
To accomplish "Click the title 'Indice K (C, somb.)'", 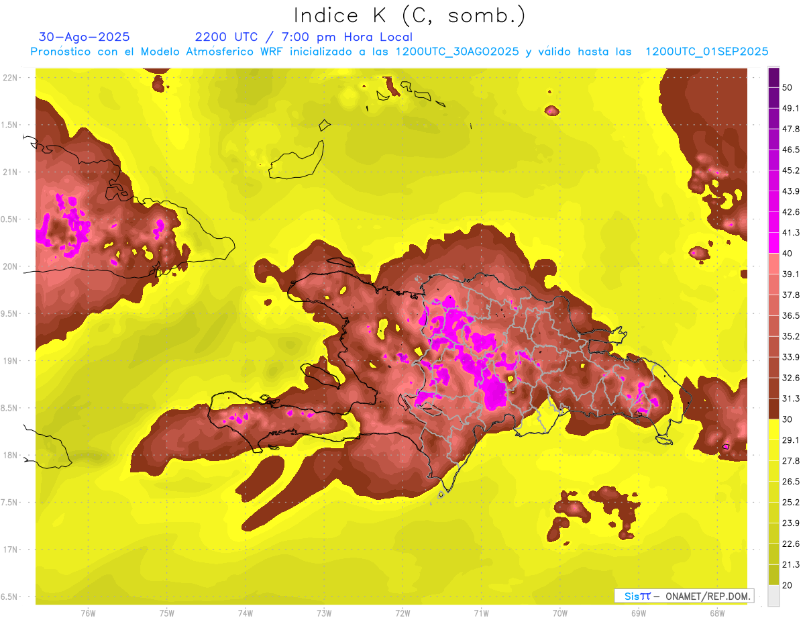I will [x=410, y=15].
